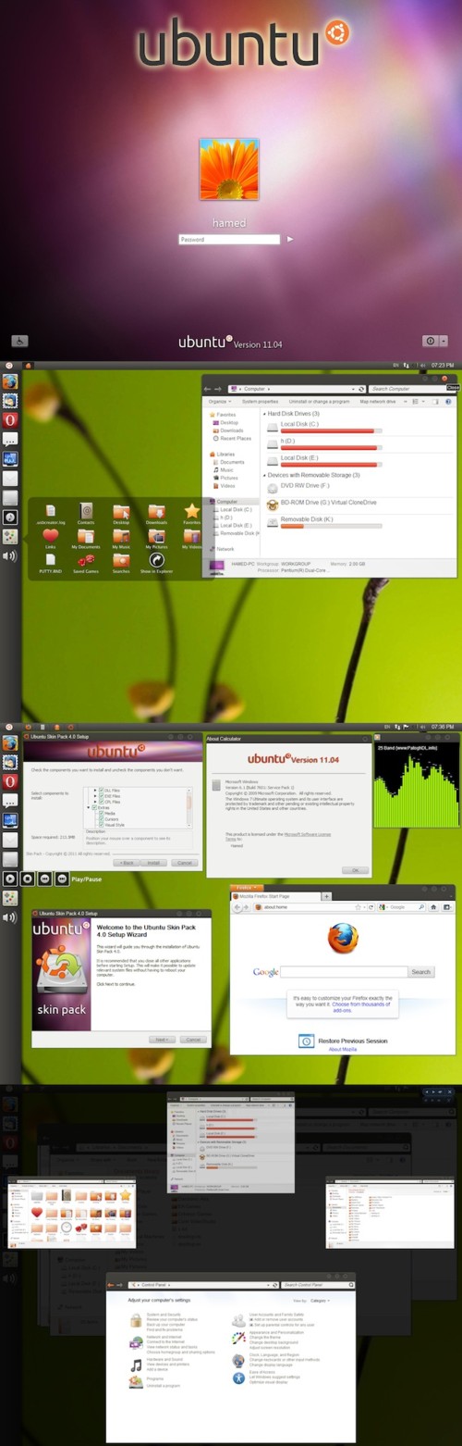
Task: Open the Favorites star icon in the shortcuts panel
Action: pyautogui.click(x=191, y=511)
